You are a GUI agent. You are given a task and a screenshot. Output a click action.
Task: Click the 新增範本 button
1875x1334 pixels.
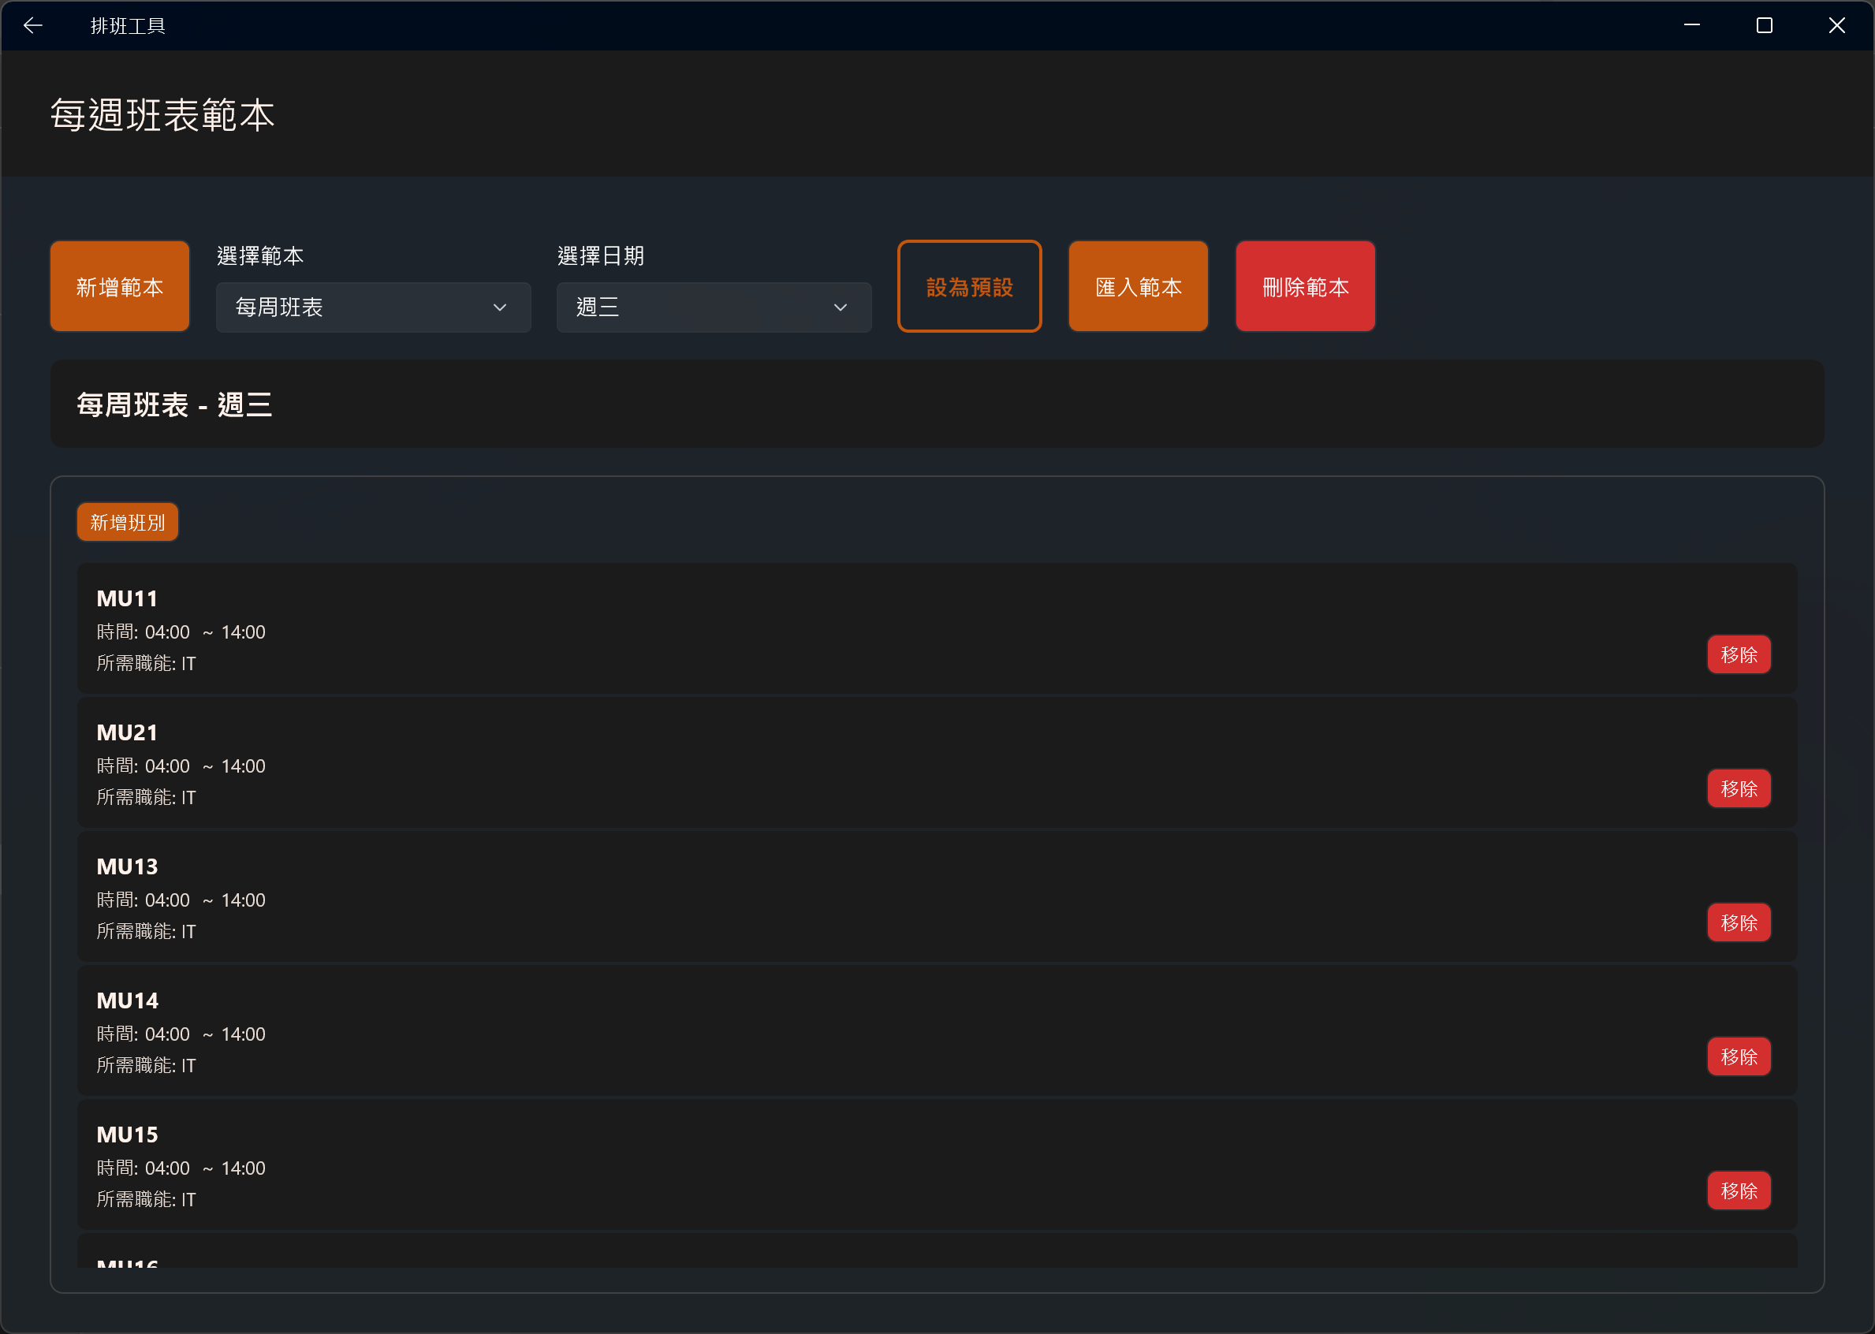(120, 287)
